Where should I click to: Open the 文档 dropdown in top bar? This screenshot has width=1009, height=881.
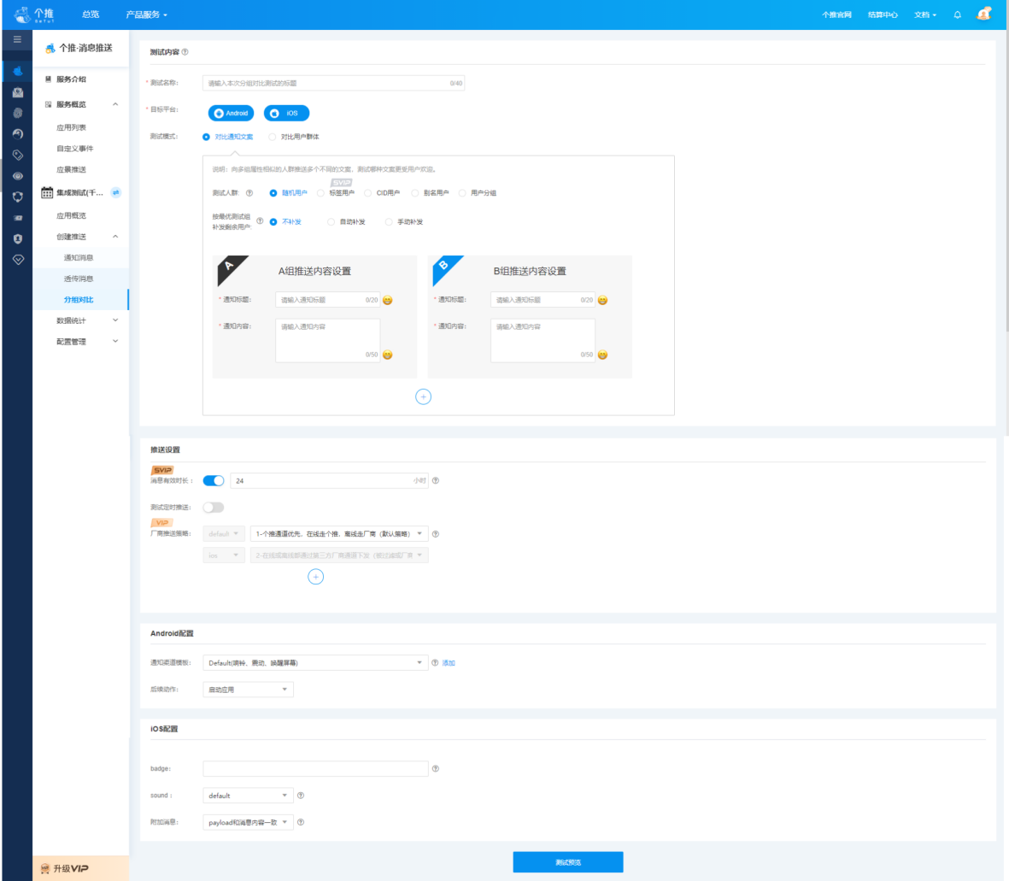(x=925, y=15)
